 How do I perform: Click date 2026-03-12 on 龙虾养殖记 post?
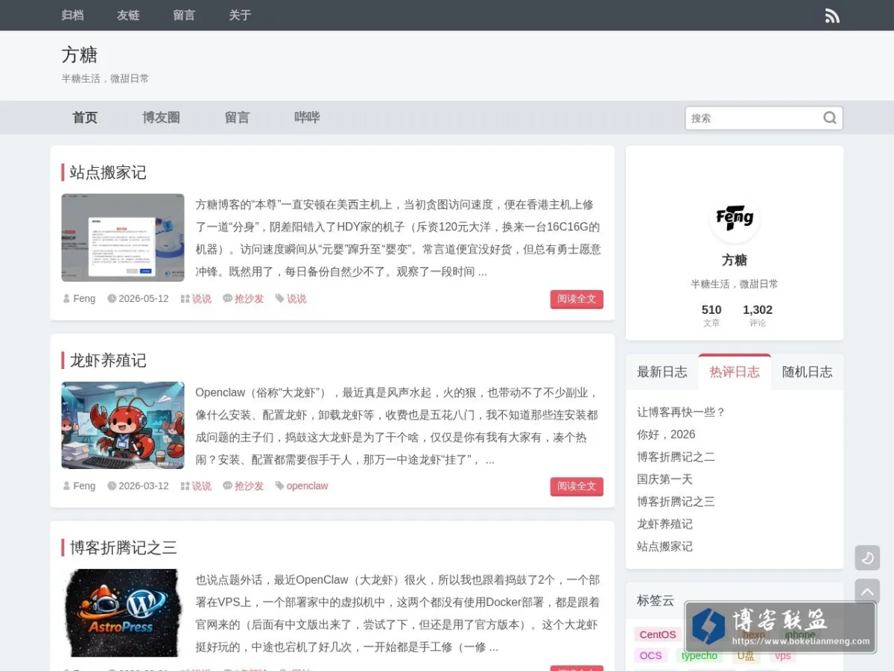[x=144, y=485]
